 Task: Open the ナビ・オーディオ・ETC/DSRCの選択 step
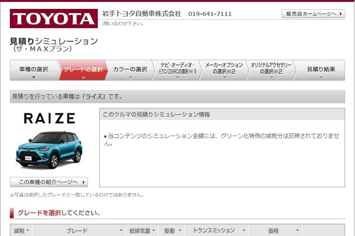(177, 70)
